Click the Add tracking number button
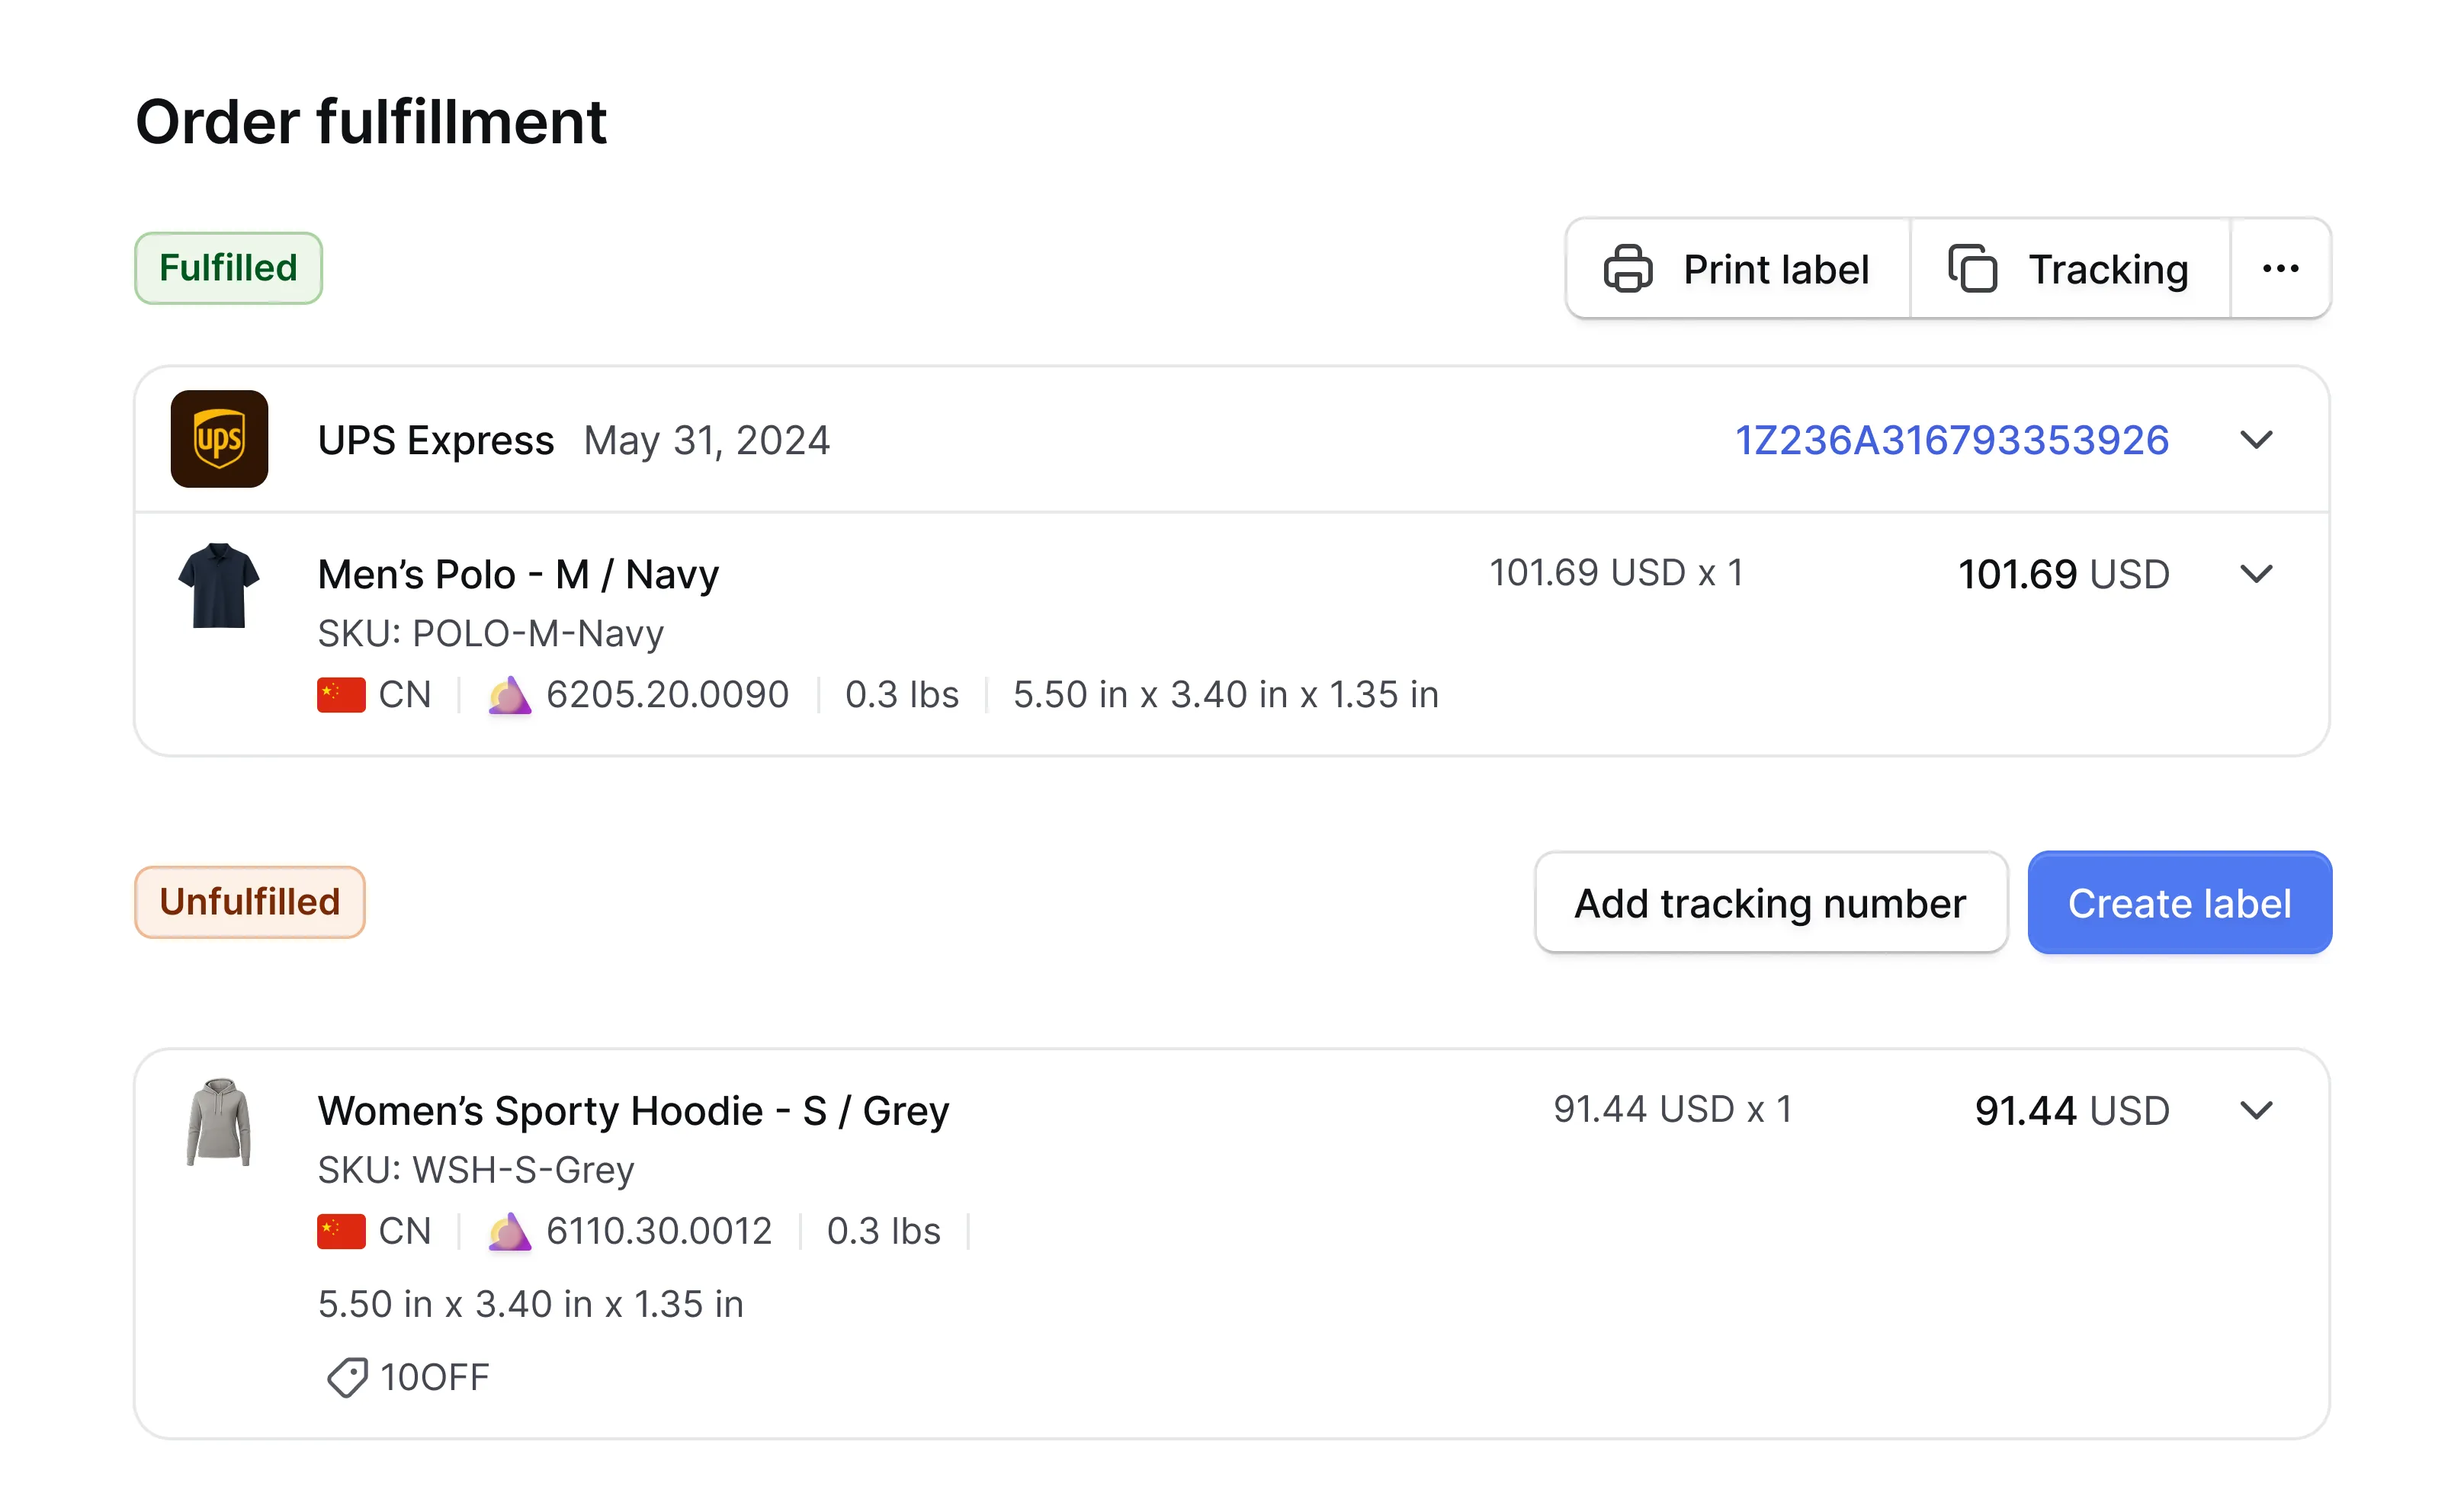2464x1512 pixels. coord(1769,902)
